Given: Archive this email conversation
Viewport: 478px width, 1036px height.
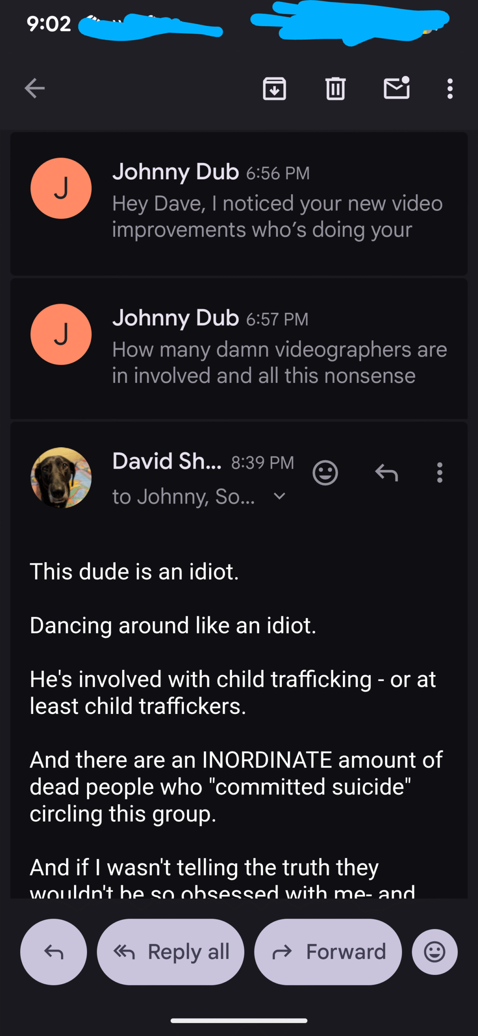Looking at the screenshot, I should tap(275, 88).
